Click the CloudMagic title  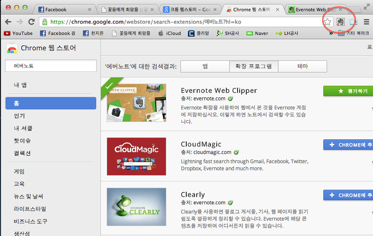point(201,144)
